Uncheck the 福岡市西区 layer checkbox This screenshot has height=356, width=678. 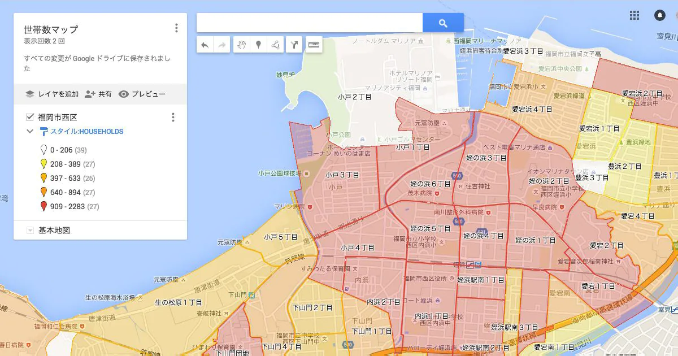(x=30, y=117)
